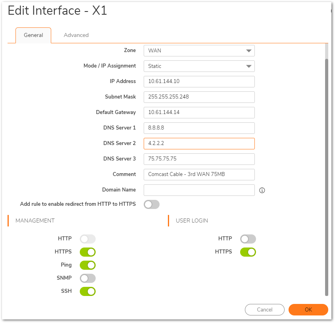Switch to the Advanced tab
The width and height of the screenshot is (335, 323).
[76, 35]
